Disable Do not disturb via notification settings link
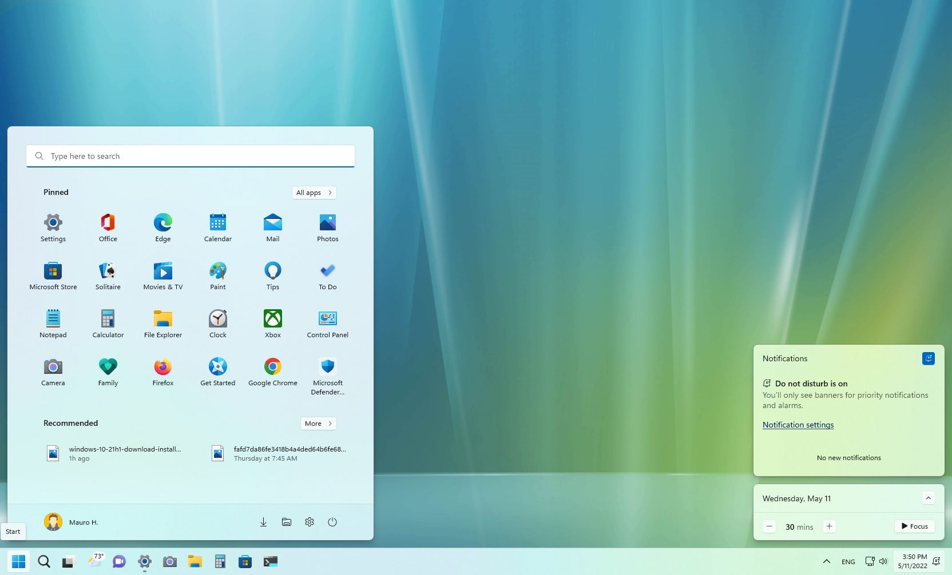The height and width of the screenshot is (575, 952). coord(798,425)
